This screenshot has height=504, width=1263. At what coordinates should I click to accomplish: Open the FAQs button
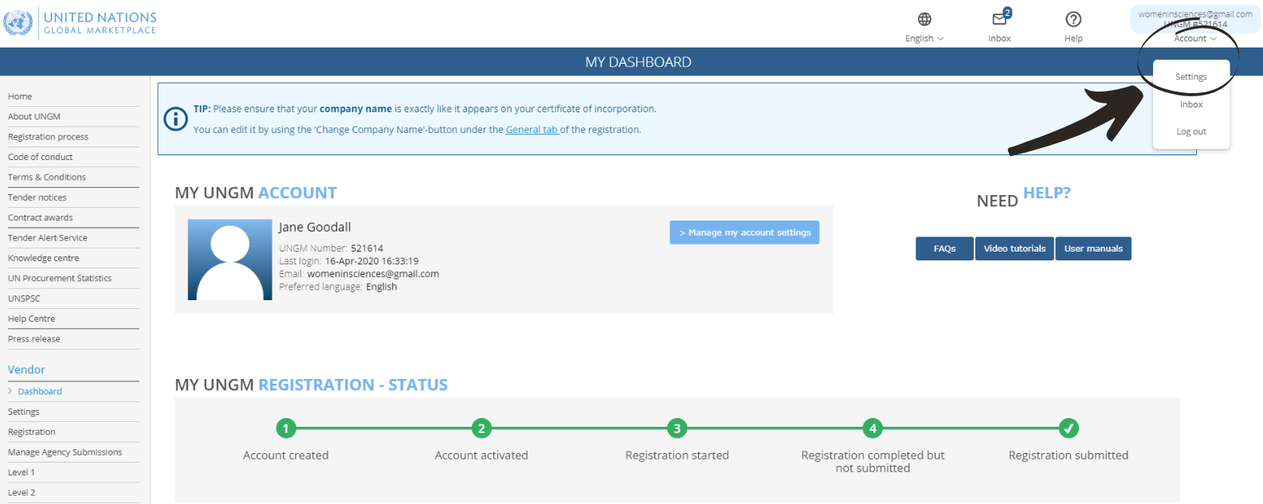tap(944, 248)
